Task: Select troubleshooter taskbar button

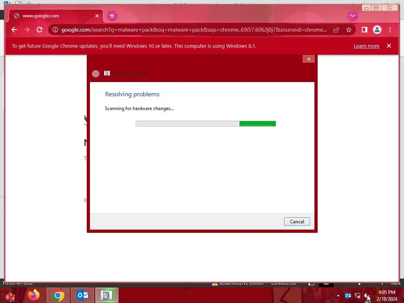Action: click(107, 295)
